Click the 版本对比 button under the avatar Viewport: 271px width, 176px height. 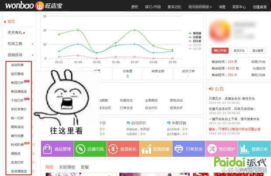[239, 50]
